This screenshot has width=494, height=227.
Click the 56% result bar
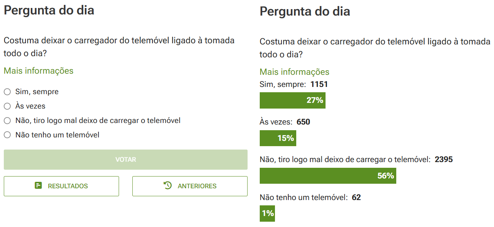pos(328,176)
